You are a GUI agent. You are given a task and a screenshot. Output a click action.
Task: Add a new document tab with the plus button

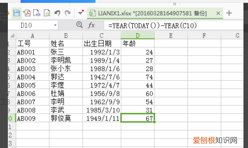click(229, 13)
